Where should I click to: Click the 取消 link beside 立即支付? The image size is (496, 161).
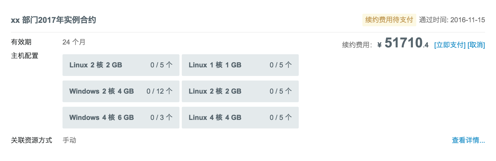(x=476, y=45)
